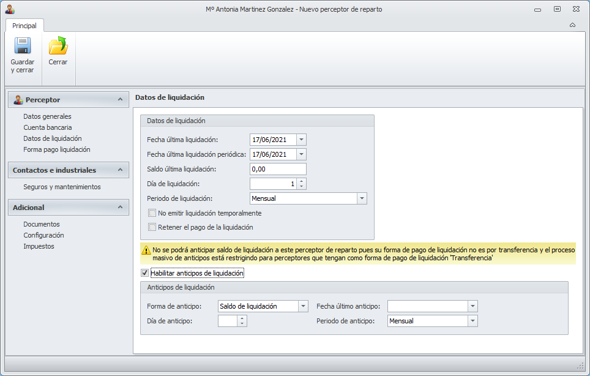Click the Fecha última liquidación date text
The height and width of the screenshot is (376, 590).
point(269,140)
